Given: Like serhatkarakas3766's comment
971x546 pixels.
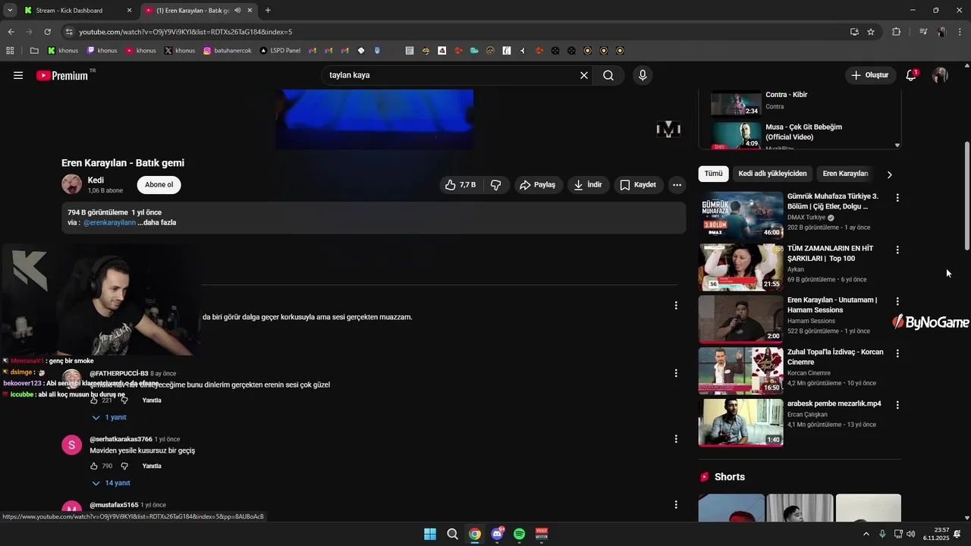Looking at the screenshot, I should point(94,466).
